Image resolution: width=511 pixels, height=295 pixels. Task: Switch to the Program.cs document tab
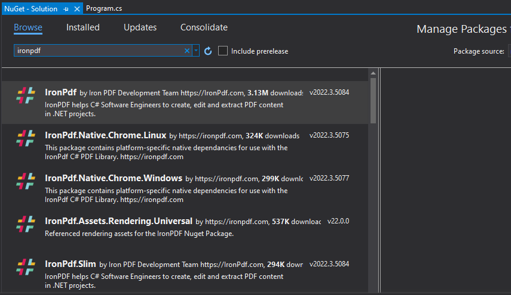pos(104,8)
